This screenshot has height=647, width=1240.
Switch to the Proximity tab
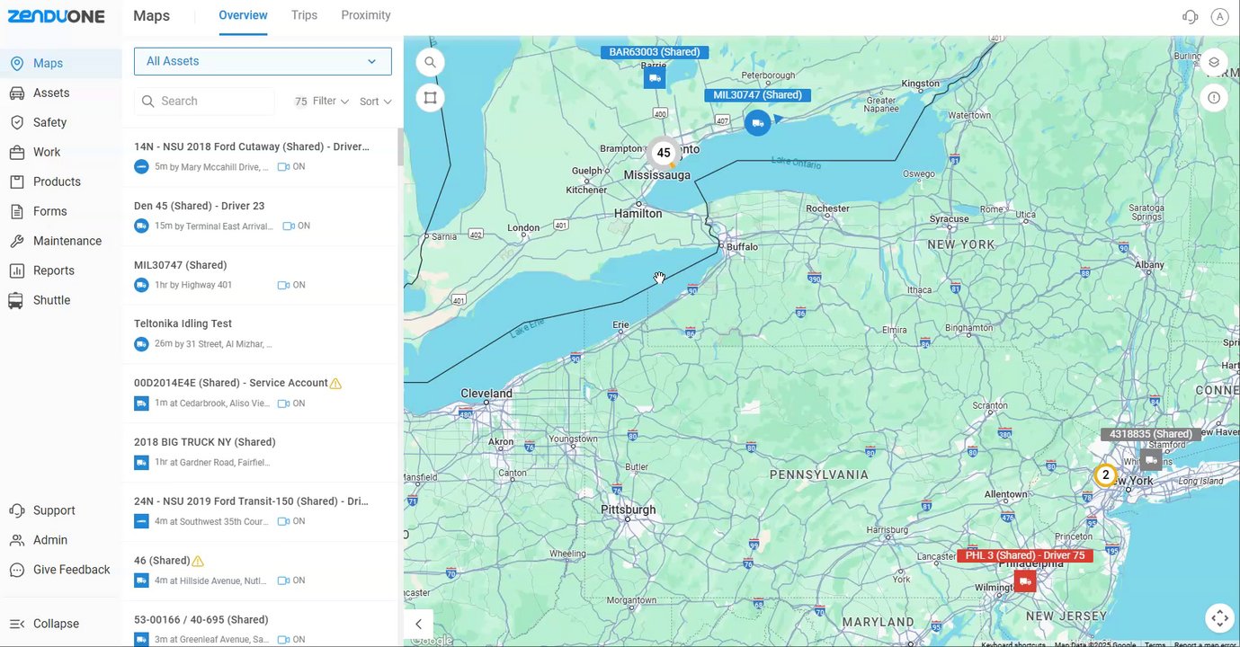366,15
